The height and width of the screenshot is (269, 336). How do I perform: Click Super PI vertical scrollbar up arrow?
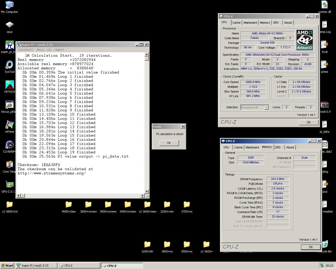147,54
